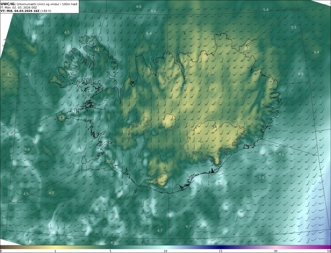Click the dark navy band on the colour scale
Viewport: 331px width, 253px height.
pos(221,247)
